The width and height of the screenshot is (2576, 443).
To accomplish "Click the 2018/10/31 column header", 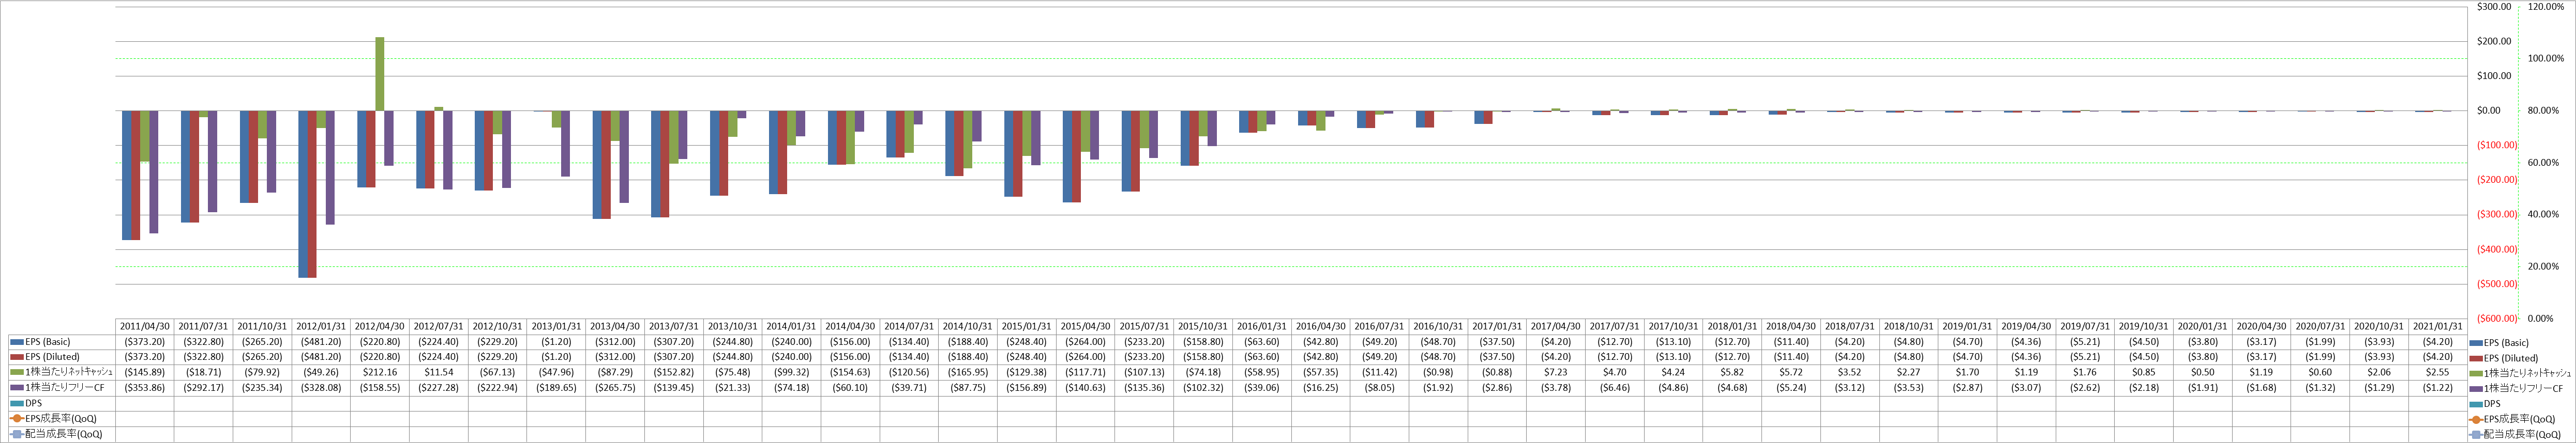I will coord(1908,326).
